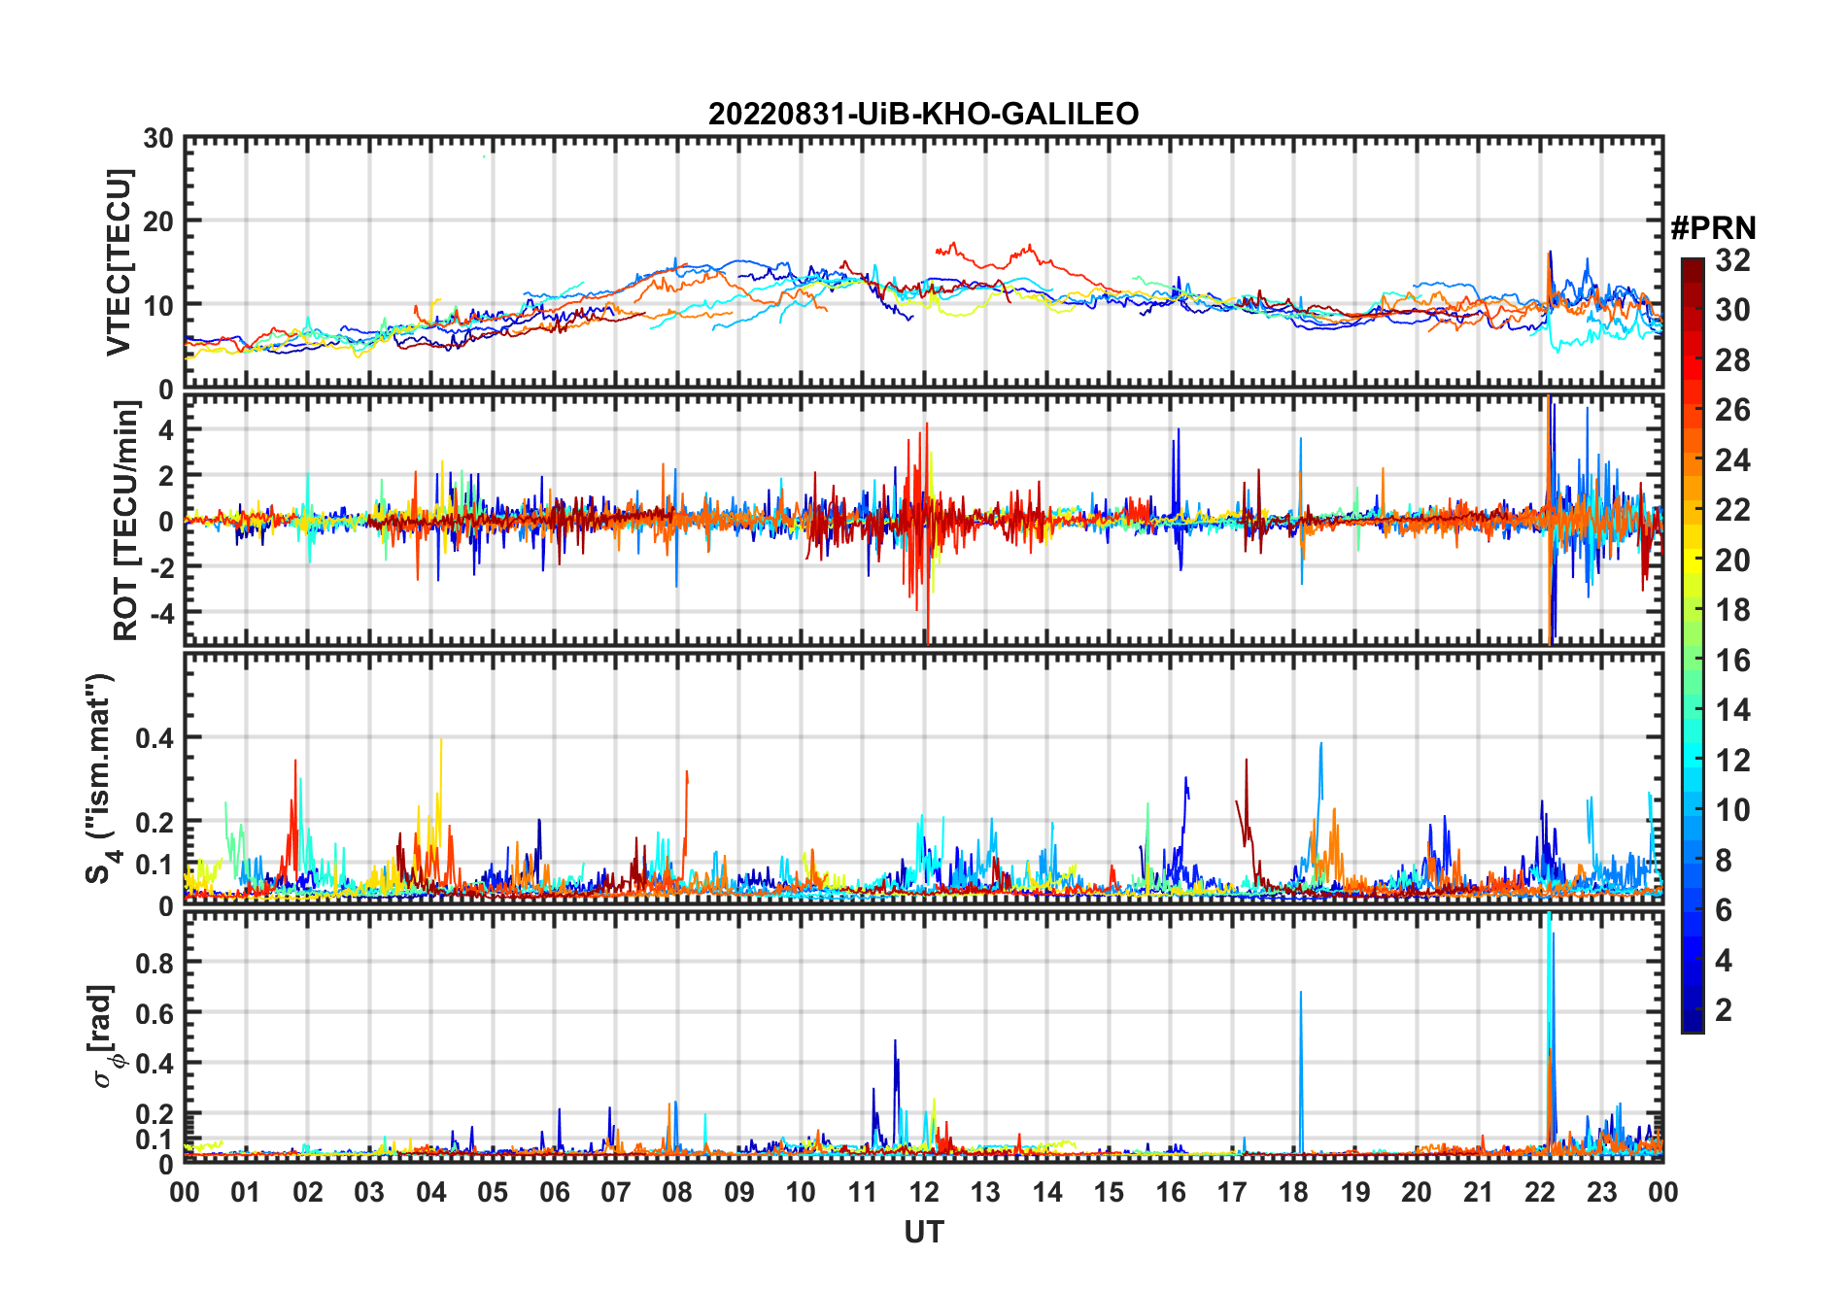Click x-axis tick label 22
Viewport: 1848px width, 1292px height.
pyautogui.click(x=1540, y=1193)
